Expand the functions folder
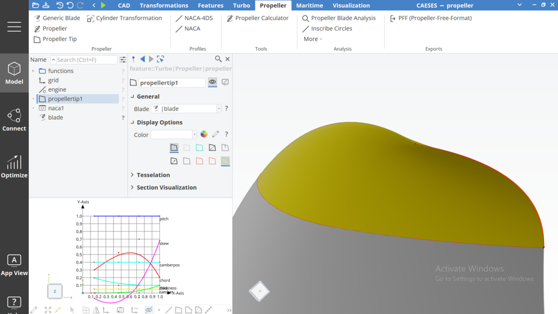Viewport: 558px width, 314px height. click(33, 71)
